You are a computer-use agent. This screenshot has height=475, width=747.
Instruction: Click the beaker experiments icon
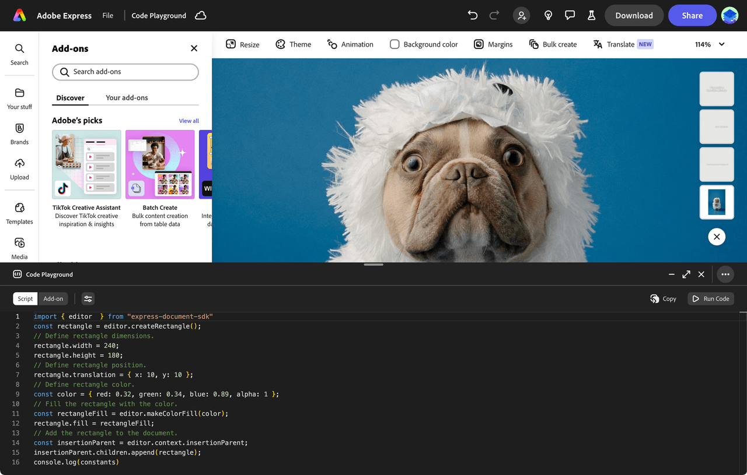click(591, 16)
